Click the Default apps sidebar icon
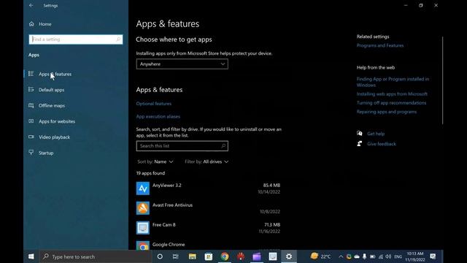 31,89
